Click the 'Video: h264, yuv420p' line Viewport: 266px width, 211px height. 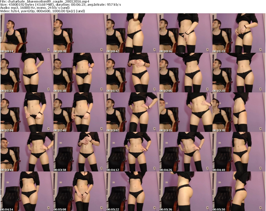(42, 11)
